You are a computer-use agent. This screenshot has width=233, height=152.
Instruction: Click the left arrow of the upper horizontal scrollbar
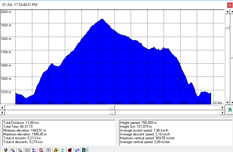point(2,107)
